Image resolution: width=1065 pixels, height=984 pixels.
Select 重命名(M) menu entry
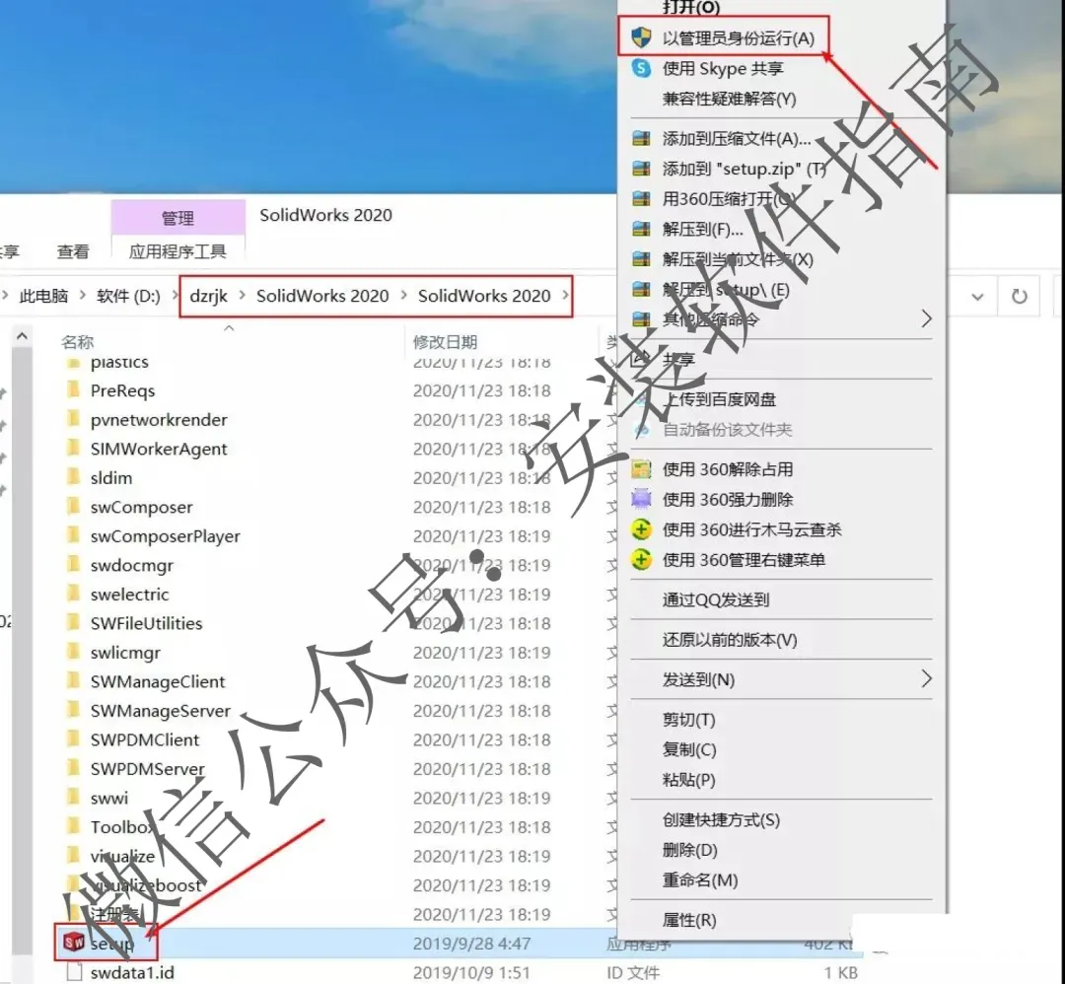coord(699,880)
